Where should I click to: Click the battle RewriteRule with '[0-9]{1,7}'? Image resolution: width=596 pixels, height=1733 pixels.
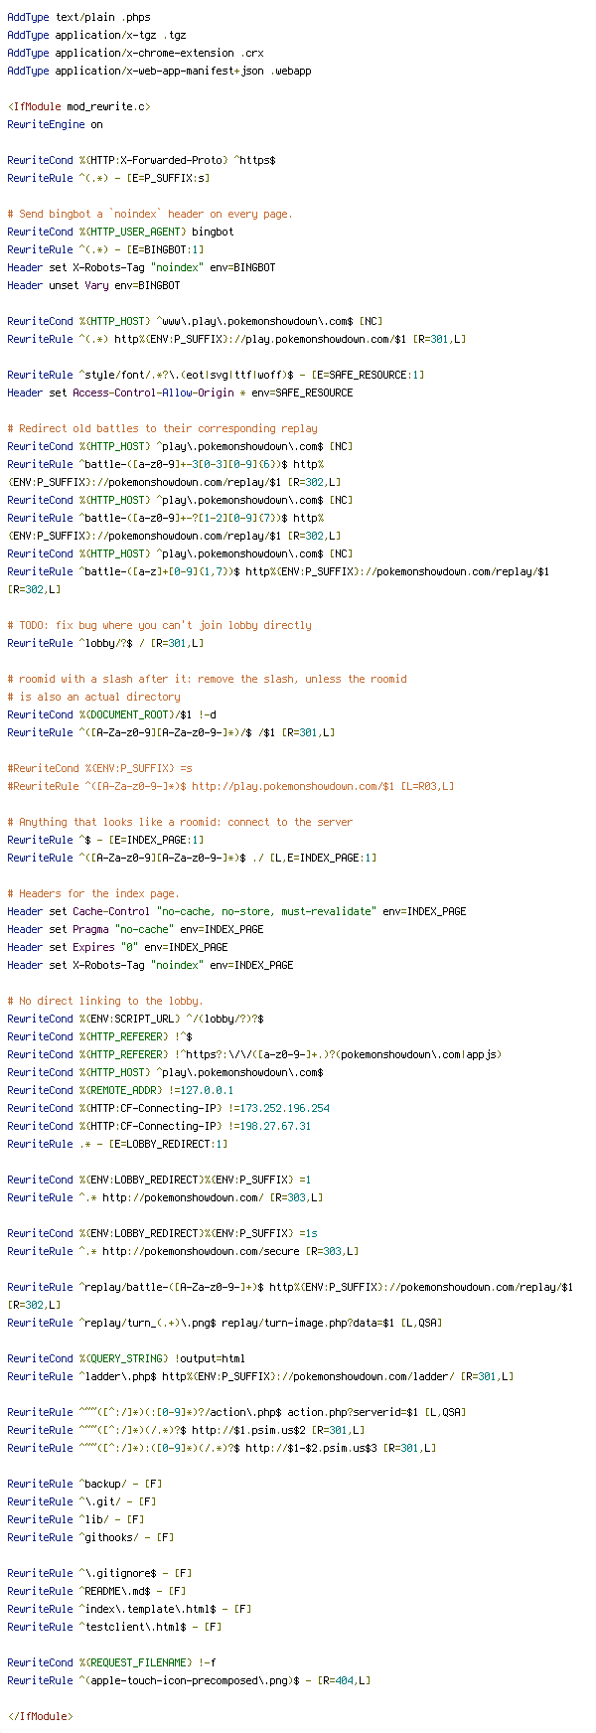(x=278, y=581)
